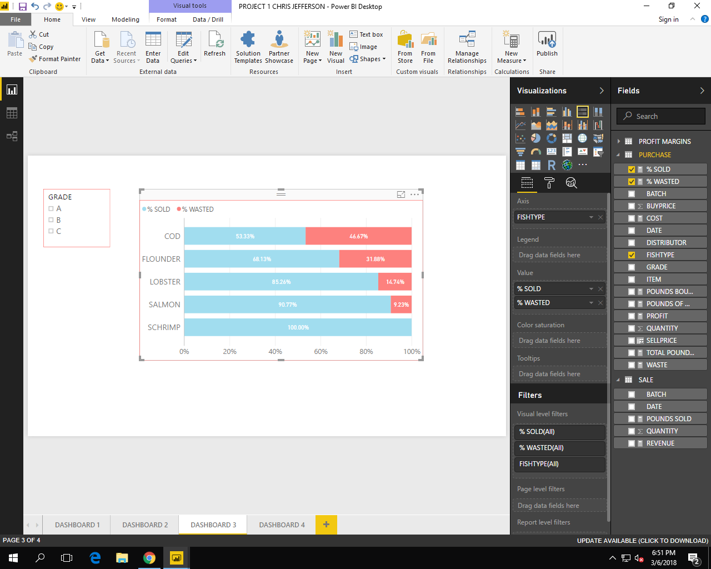
Task: Select the pie chart visualization
Action: tap(536, 138)
